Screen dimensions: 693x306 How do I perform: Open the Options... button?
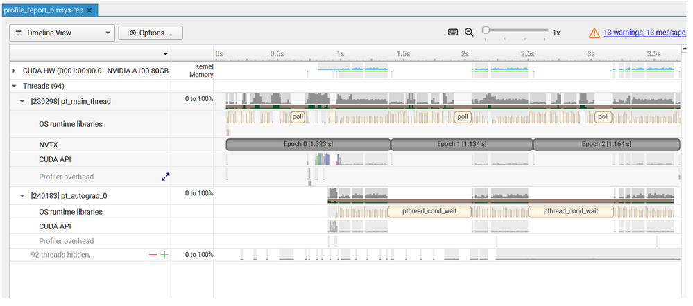(x=151, y=33)
